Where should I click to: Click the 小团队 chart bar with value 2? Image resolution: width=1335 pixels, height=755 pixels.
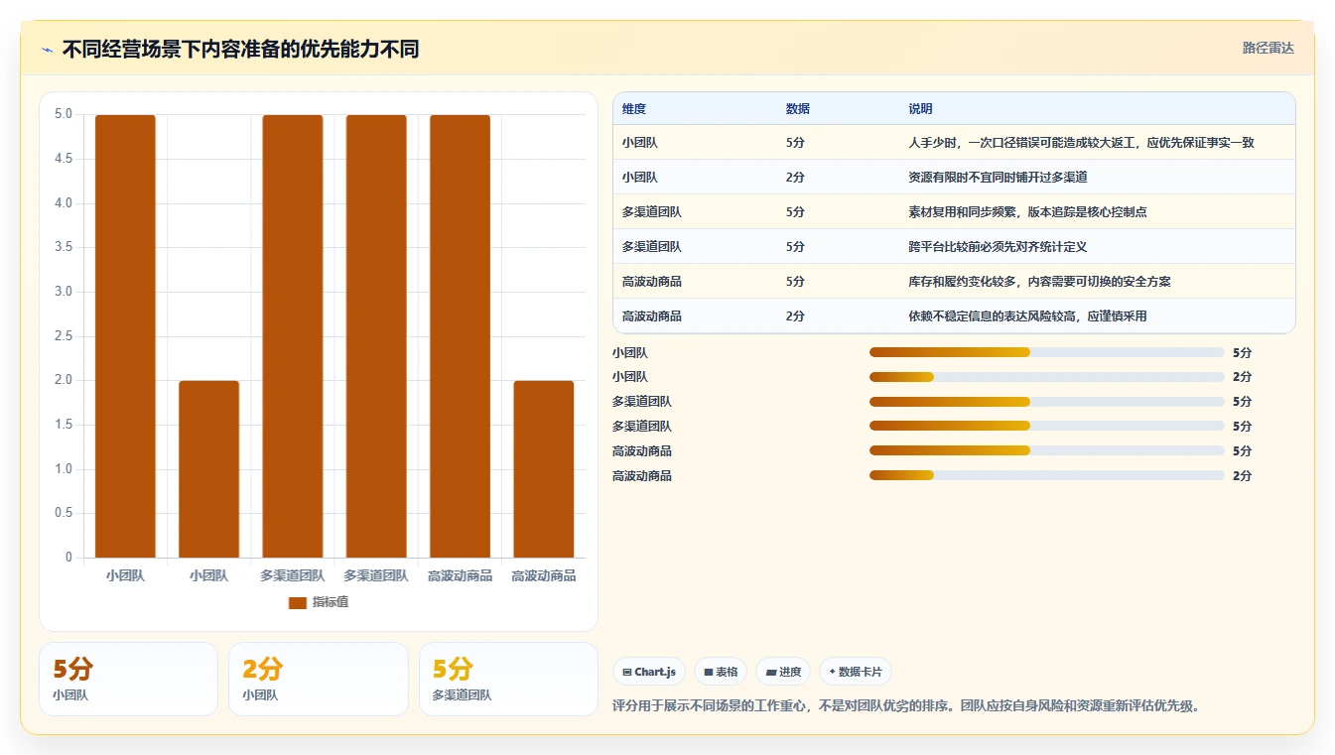click(208, 469)
